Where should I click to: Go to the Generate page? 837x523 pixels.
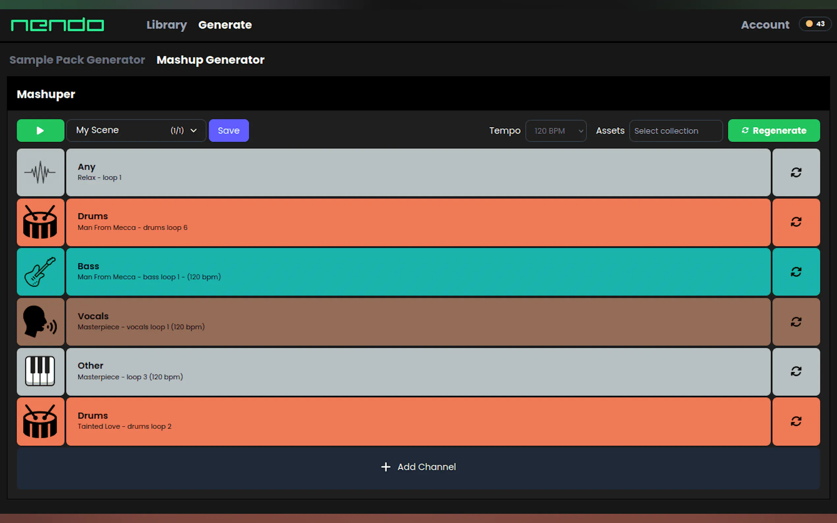pos(225,25)
